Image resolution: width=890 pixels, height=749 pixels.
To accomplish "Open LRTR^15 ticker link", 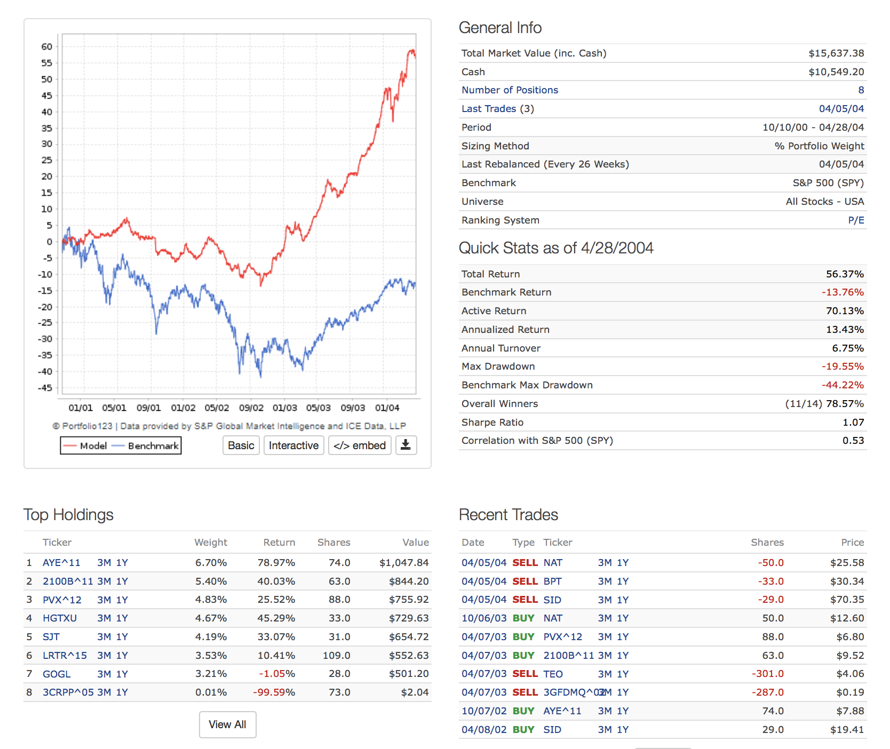I will click(x=65, y=656).
